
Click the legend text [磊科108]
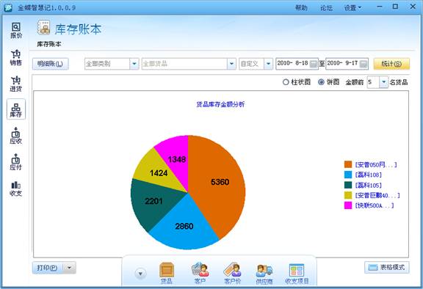(369, 175)
